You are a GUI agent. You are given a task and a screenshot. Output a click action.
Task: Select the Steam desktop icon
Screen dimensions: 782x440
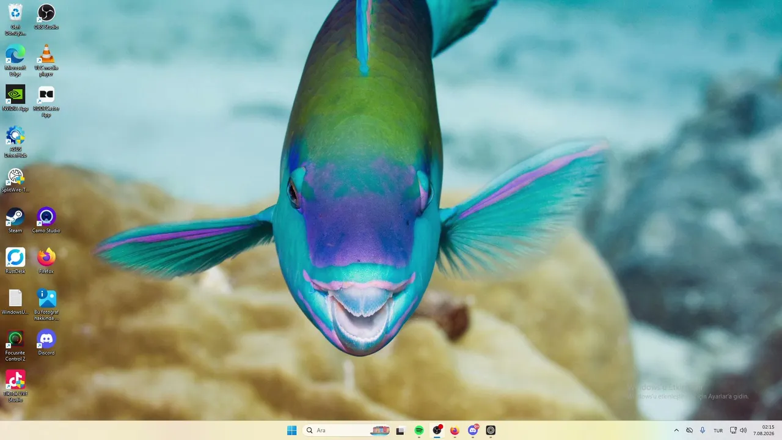coord(15,220)
